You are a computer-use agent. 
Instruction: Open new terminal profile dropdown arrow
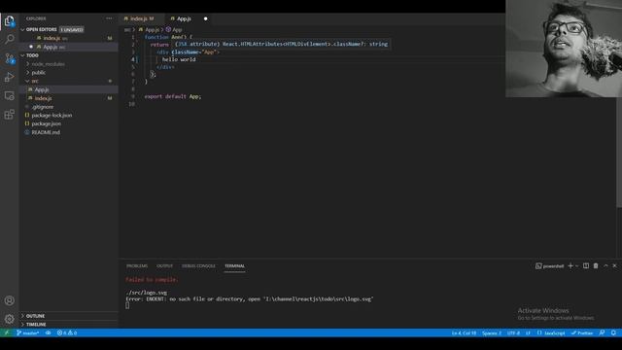(x=576, y=265)
